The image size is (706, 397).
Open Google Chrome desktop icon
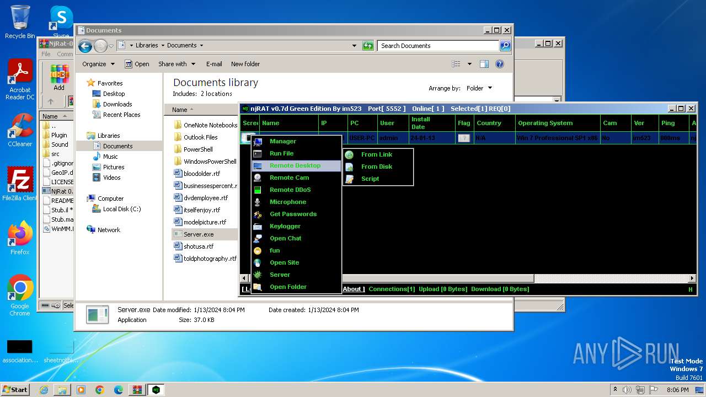point(20,296)
